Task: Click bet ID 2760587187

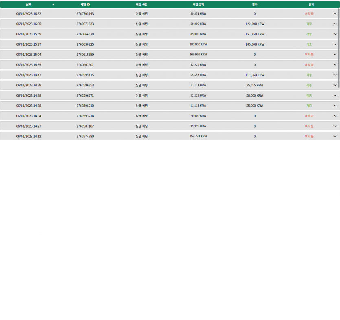Action: pos(85,126)
